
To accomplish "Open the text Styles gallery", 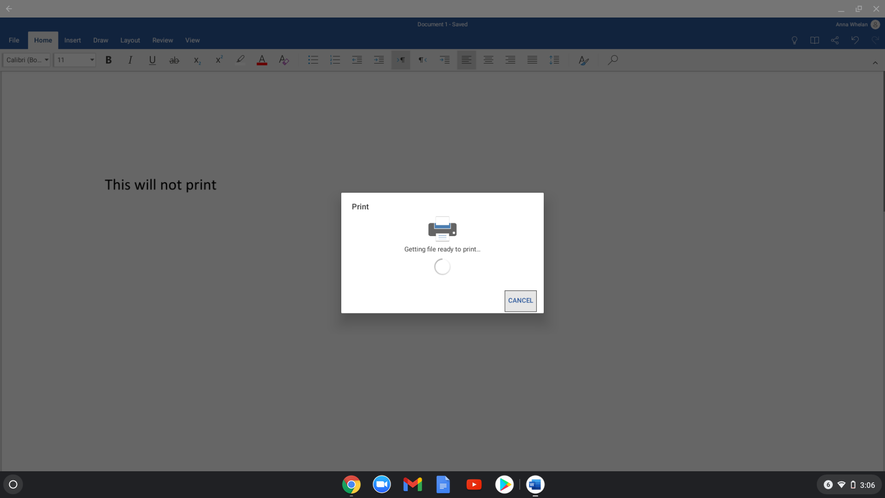I will tap(583, 60).
